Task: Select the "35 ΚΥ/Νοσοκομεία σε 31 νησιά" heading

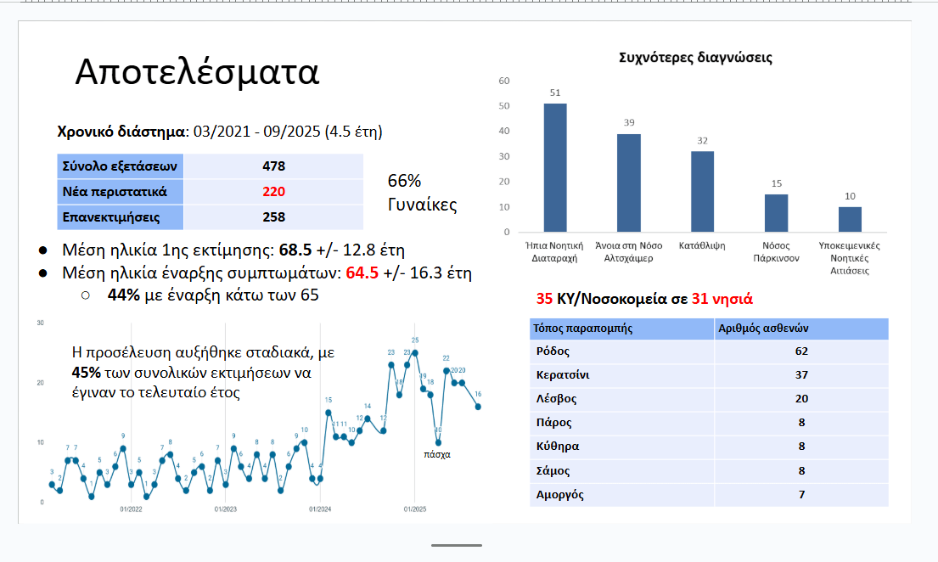Action: point(644,299)
